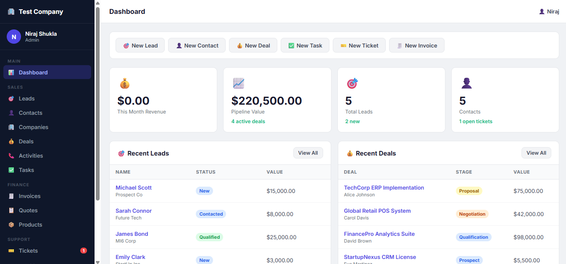This screenshot has height=264, width=566.
Task: Open Companies from the sidebar menu
Action: (33, 127)
